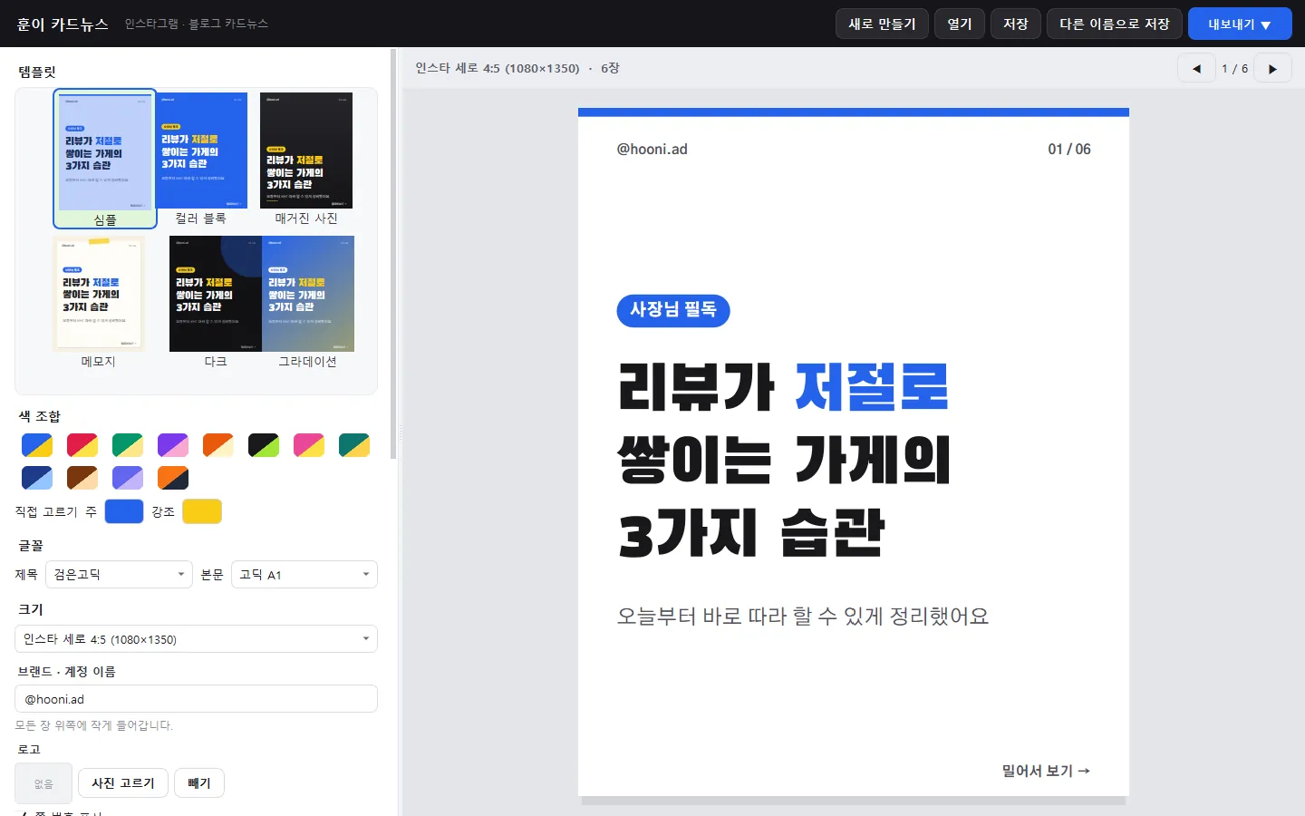The width and height of the screenshot is (1305, 816).
Task: Select the 심플 template thumbnail
Action: 105,159
